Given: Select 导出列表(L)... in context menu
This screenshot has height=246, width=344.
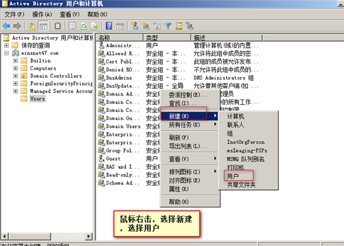Looking at the screenshot, I should (x=190, y=146).
